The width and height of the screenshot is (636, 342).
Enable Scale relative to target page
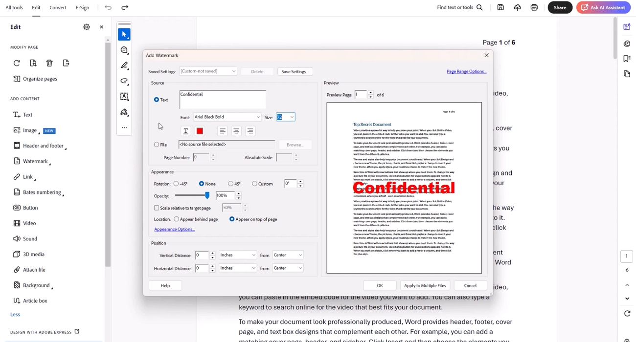coord(157,208)
